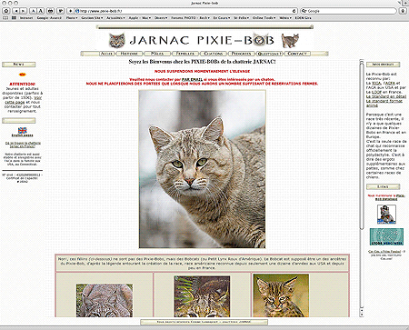Screen dimensions: 409x330
Task: Click the middle bobcat thumbnail with fern
Action: 202,296
